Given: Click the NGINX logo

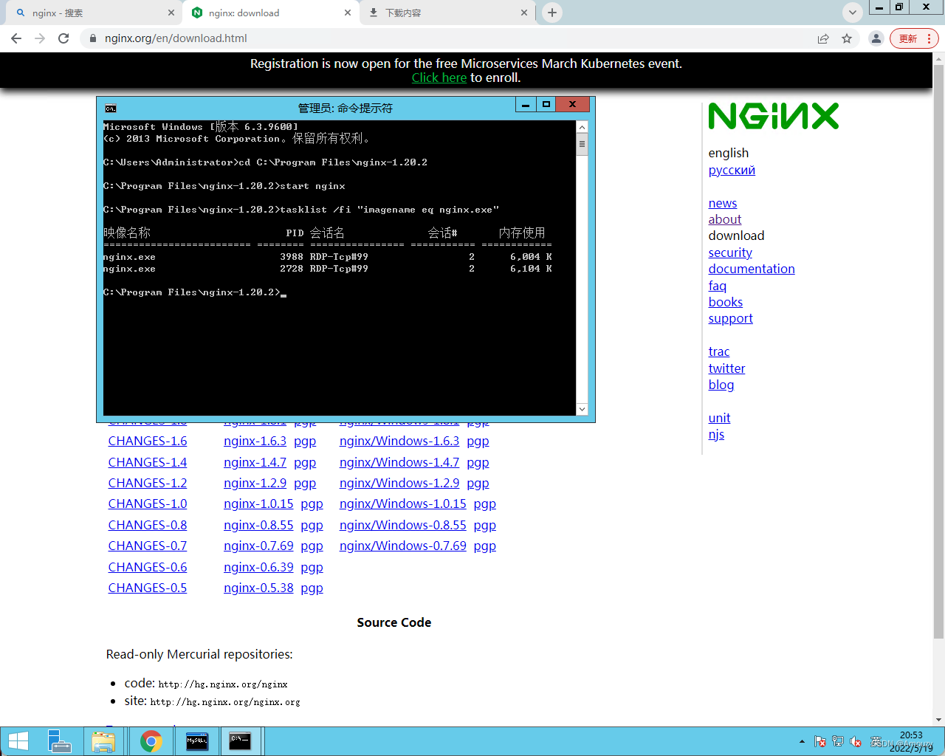Looking at the screenshot, I should tap(773, 116).
